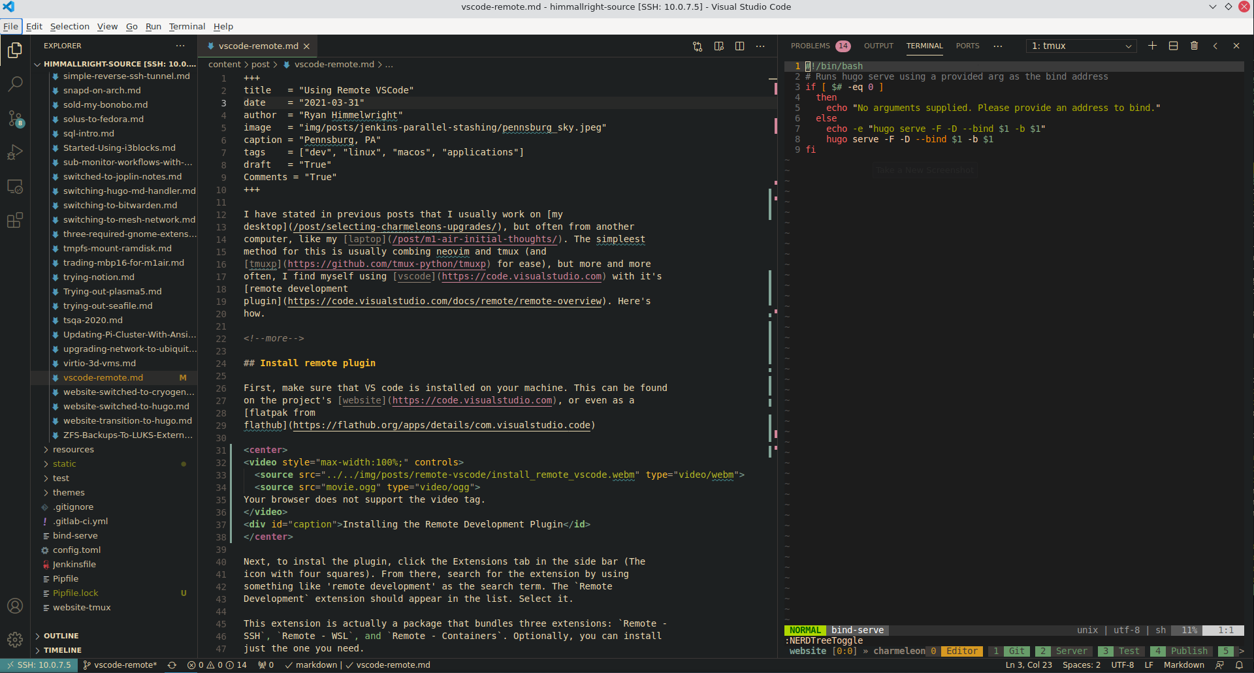1254x673 pixels.
Task: Open Source Control view with 8 changes
Action: coord(15,118)
